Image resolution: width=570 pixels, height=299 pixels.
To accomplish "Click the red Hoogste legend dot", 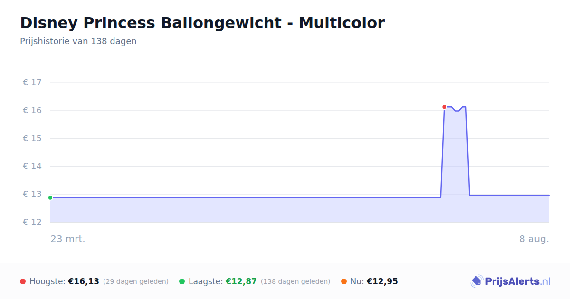I will point(23,281).
